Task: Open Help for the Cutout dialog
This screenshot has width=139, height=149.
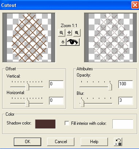Action: (94, 142)
